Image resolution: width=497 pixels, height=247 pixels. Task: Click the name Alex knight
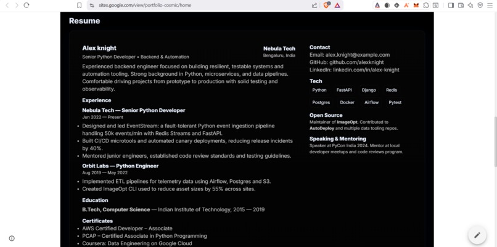coord(99,48)
